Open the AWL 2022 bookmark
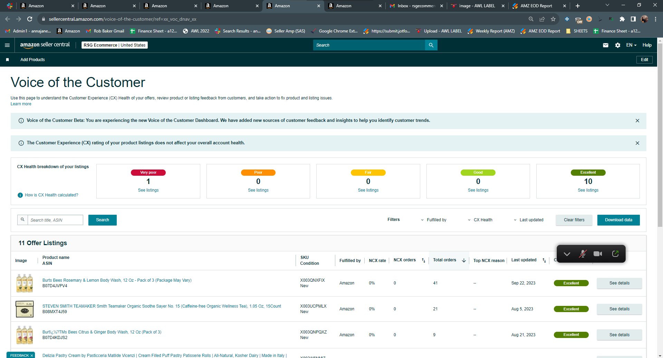Screen dimensions: 663x358 click(x=196, y=31)
